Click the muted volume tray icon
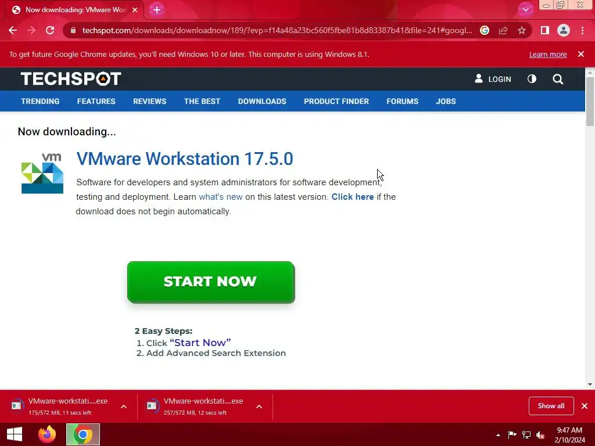Viewport: 595px width, 446px height. tap(540, 435)
